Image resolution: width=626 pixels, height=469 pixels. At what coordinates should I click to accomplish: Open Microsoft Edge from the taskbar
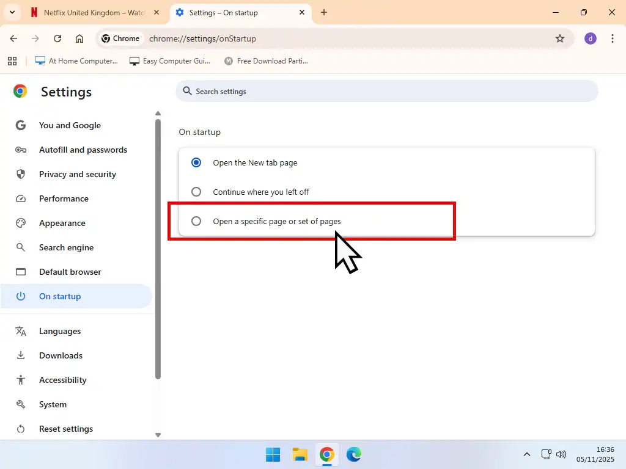point(354,454)
